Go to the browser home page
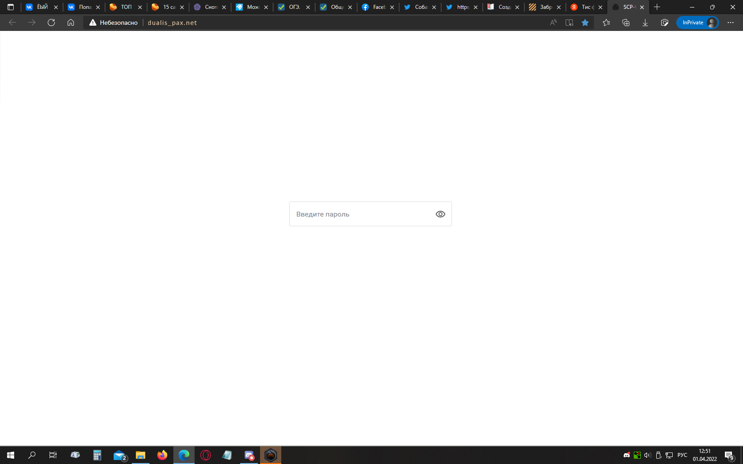 71,23
